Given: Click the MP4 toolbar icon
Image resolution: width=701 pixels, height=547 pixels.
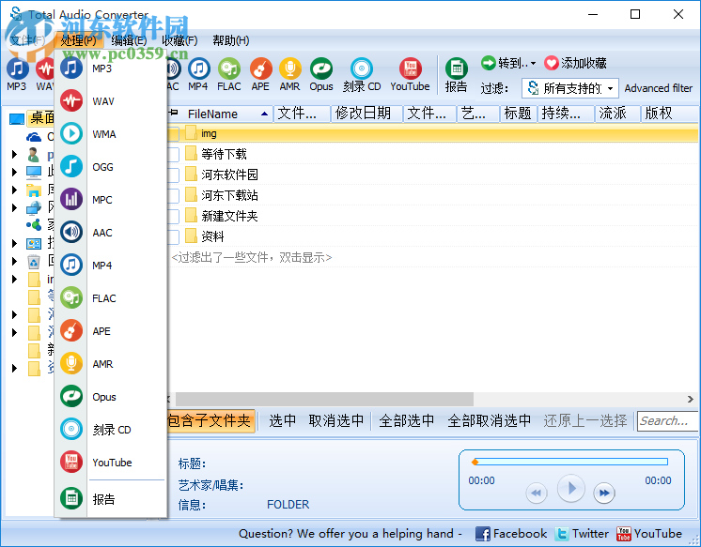Looking at the screenshot, I should coord(198,74).
